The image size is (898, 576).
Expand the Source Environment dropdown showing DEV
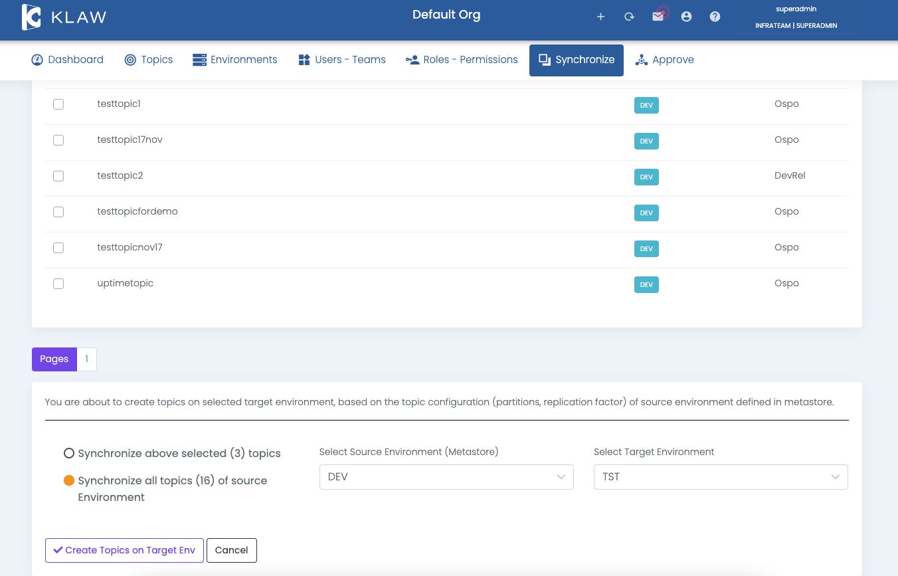coord(446,477)
